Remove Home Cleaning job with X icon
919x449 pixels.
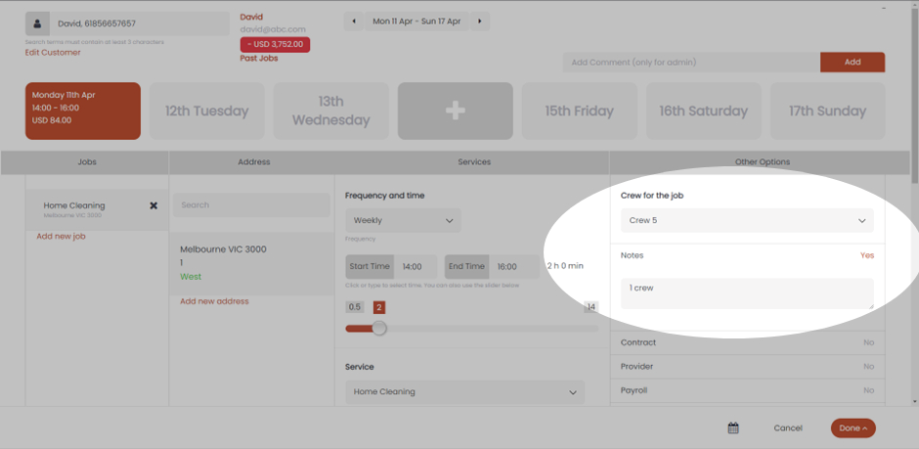pyautogui.click(x=153, y=206)
